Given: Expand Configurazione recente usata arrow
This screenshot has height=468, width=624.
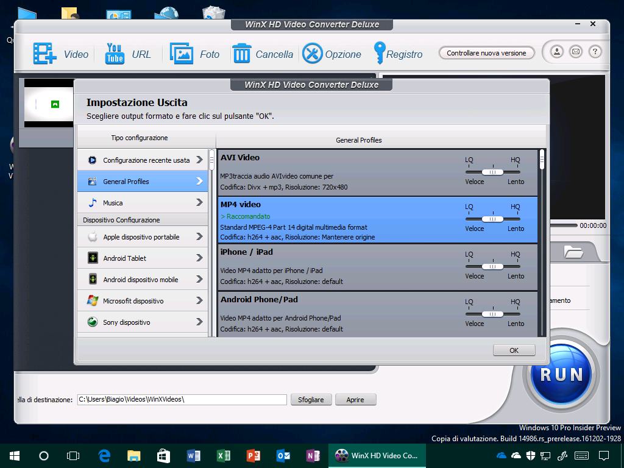Looking at the screenshot, I should pos(199,160).
